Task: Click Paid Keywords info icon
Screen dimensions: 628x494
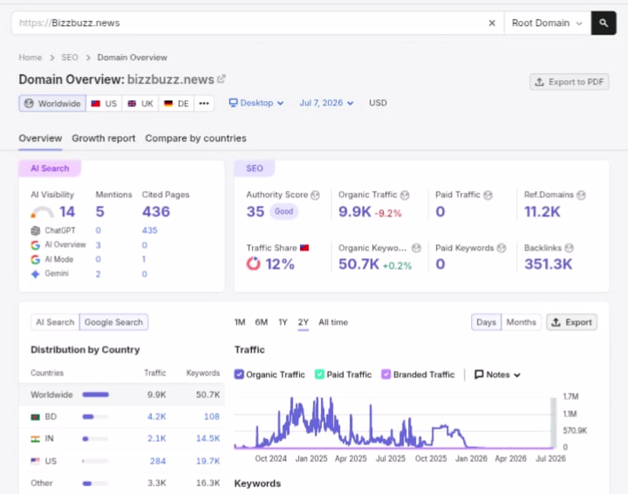Action: click(502, 248)
